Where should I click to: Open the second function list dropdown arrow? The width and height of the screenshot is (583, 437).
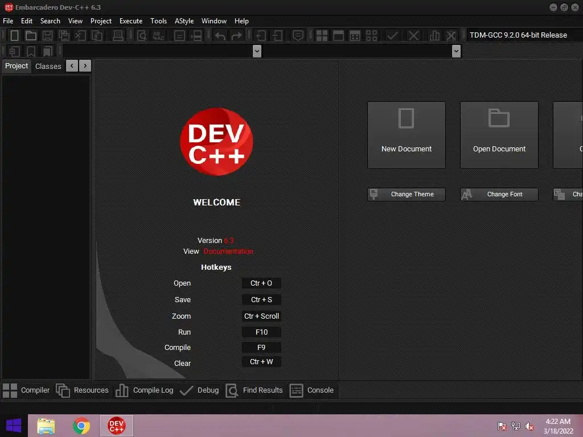pos(456,51)
